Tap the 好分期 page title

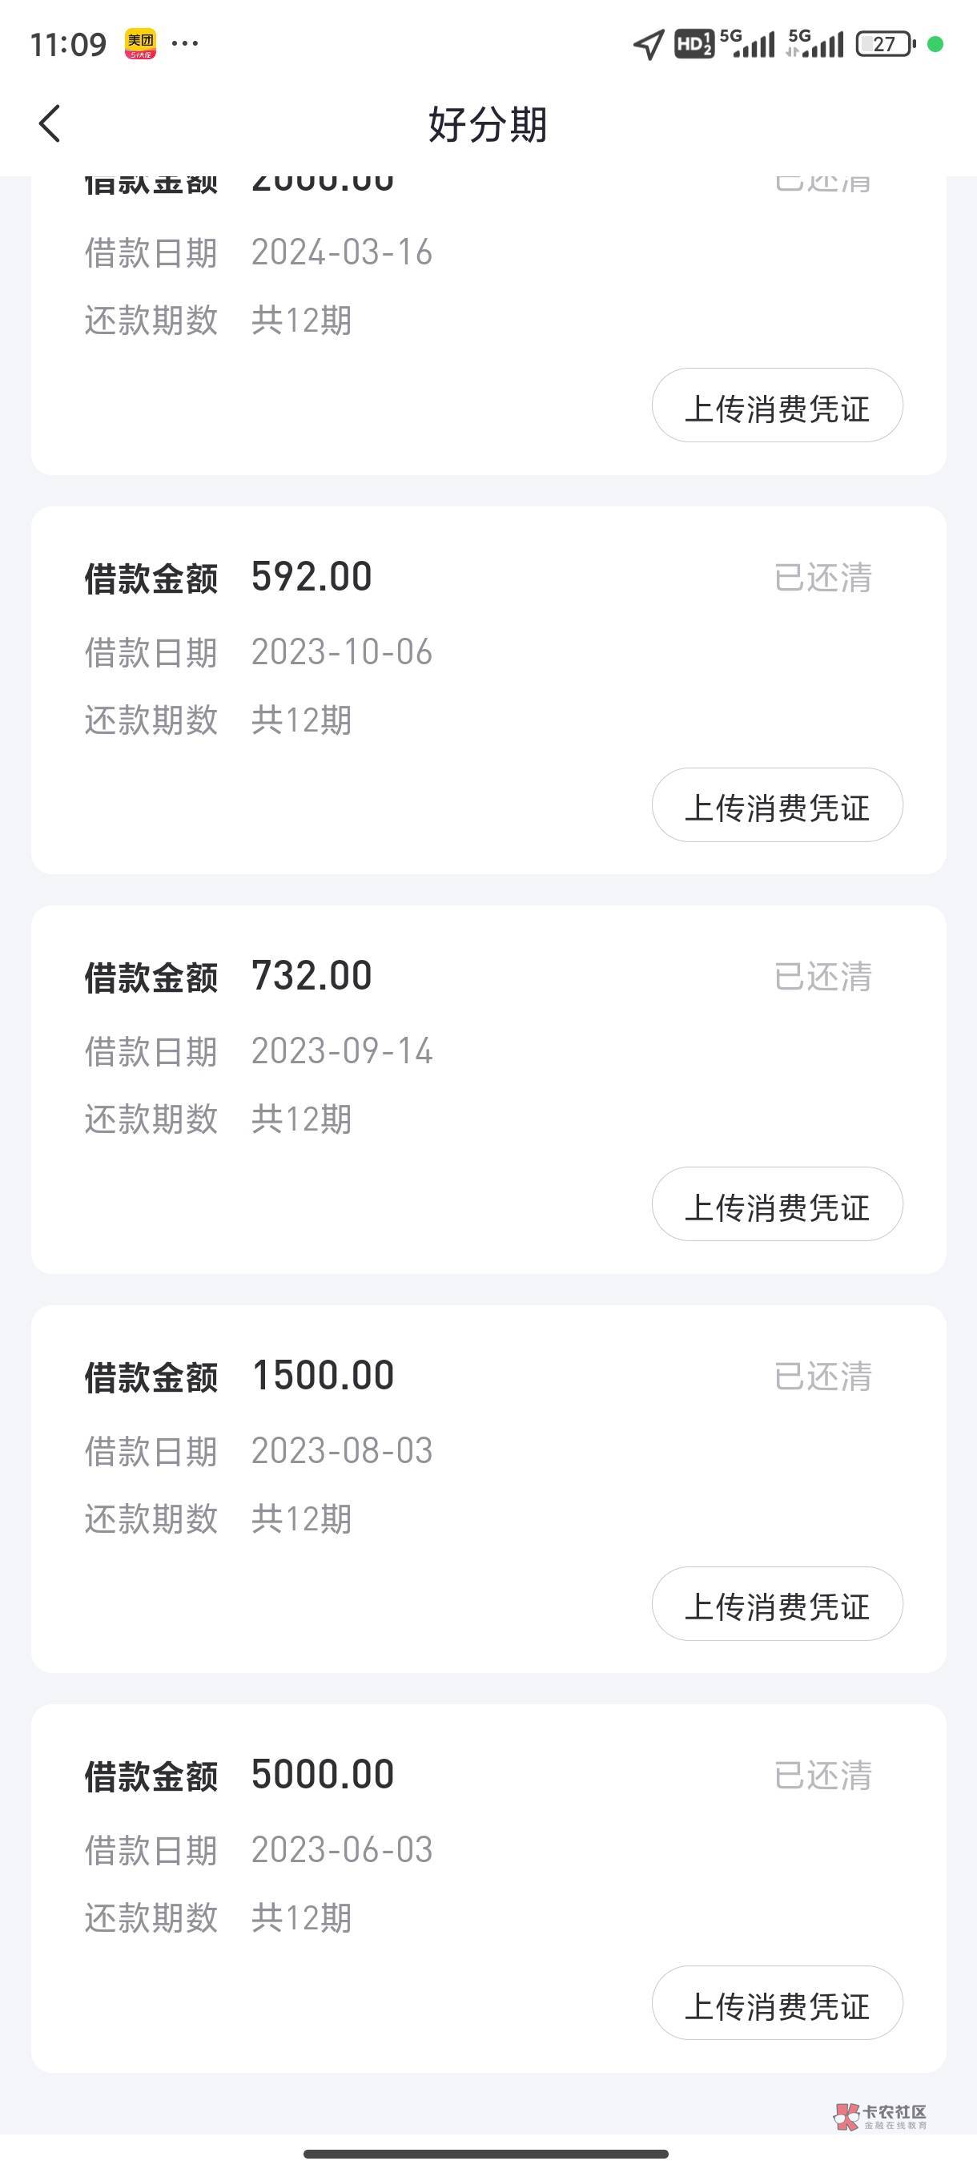pos(488,124)
